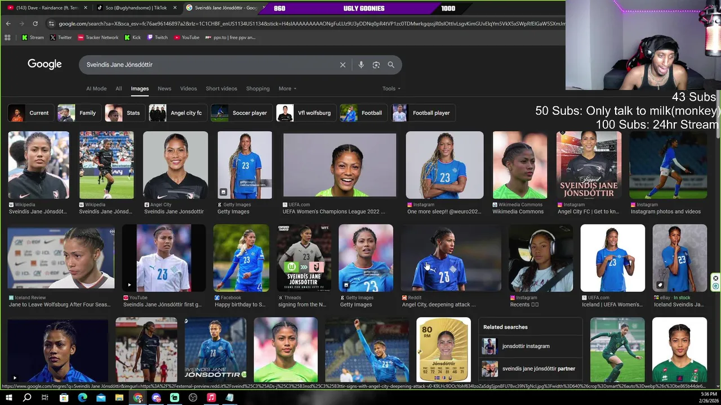
Task: Open the YouTube video thumbnail result
Action: 163,258
